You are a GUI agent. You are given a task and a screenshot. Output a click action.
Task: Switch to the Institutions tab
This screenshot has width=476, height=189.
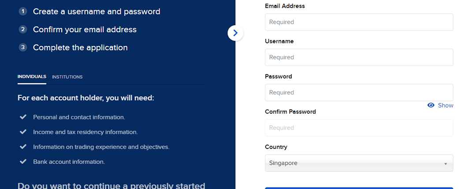[x=67, y=77]
